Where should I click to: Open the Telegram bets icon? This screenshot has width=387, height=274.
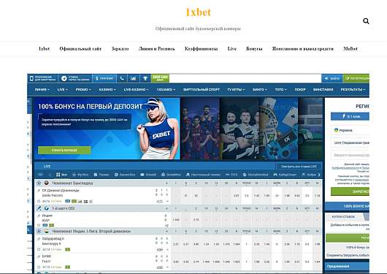click(64, 78)
